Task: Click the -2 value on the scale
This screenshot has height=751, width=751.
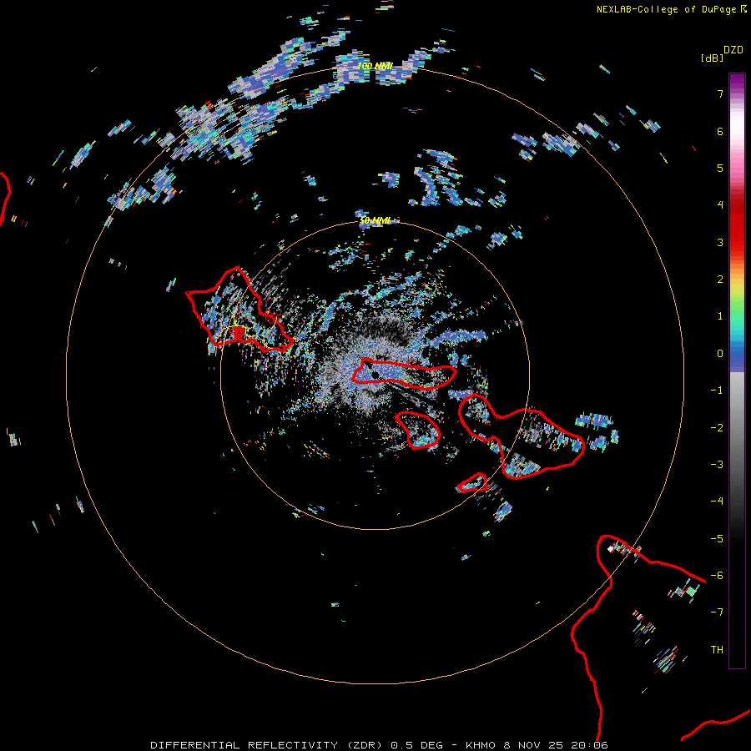Action: pyautogui.click(x=717, y=428)
